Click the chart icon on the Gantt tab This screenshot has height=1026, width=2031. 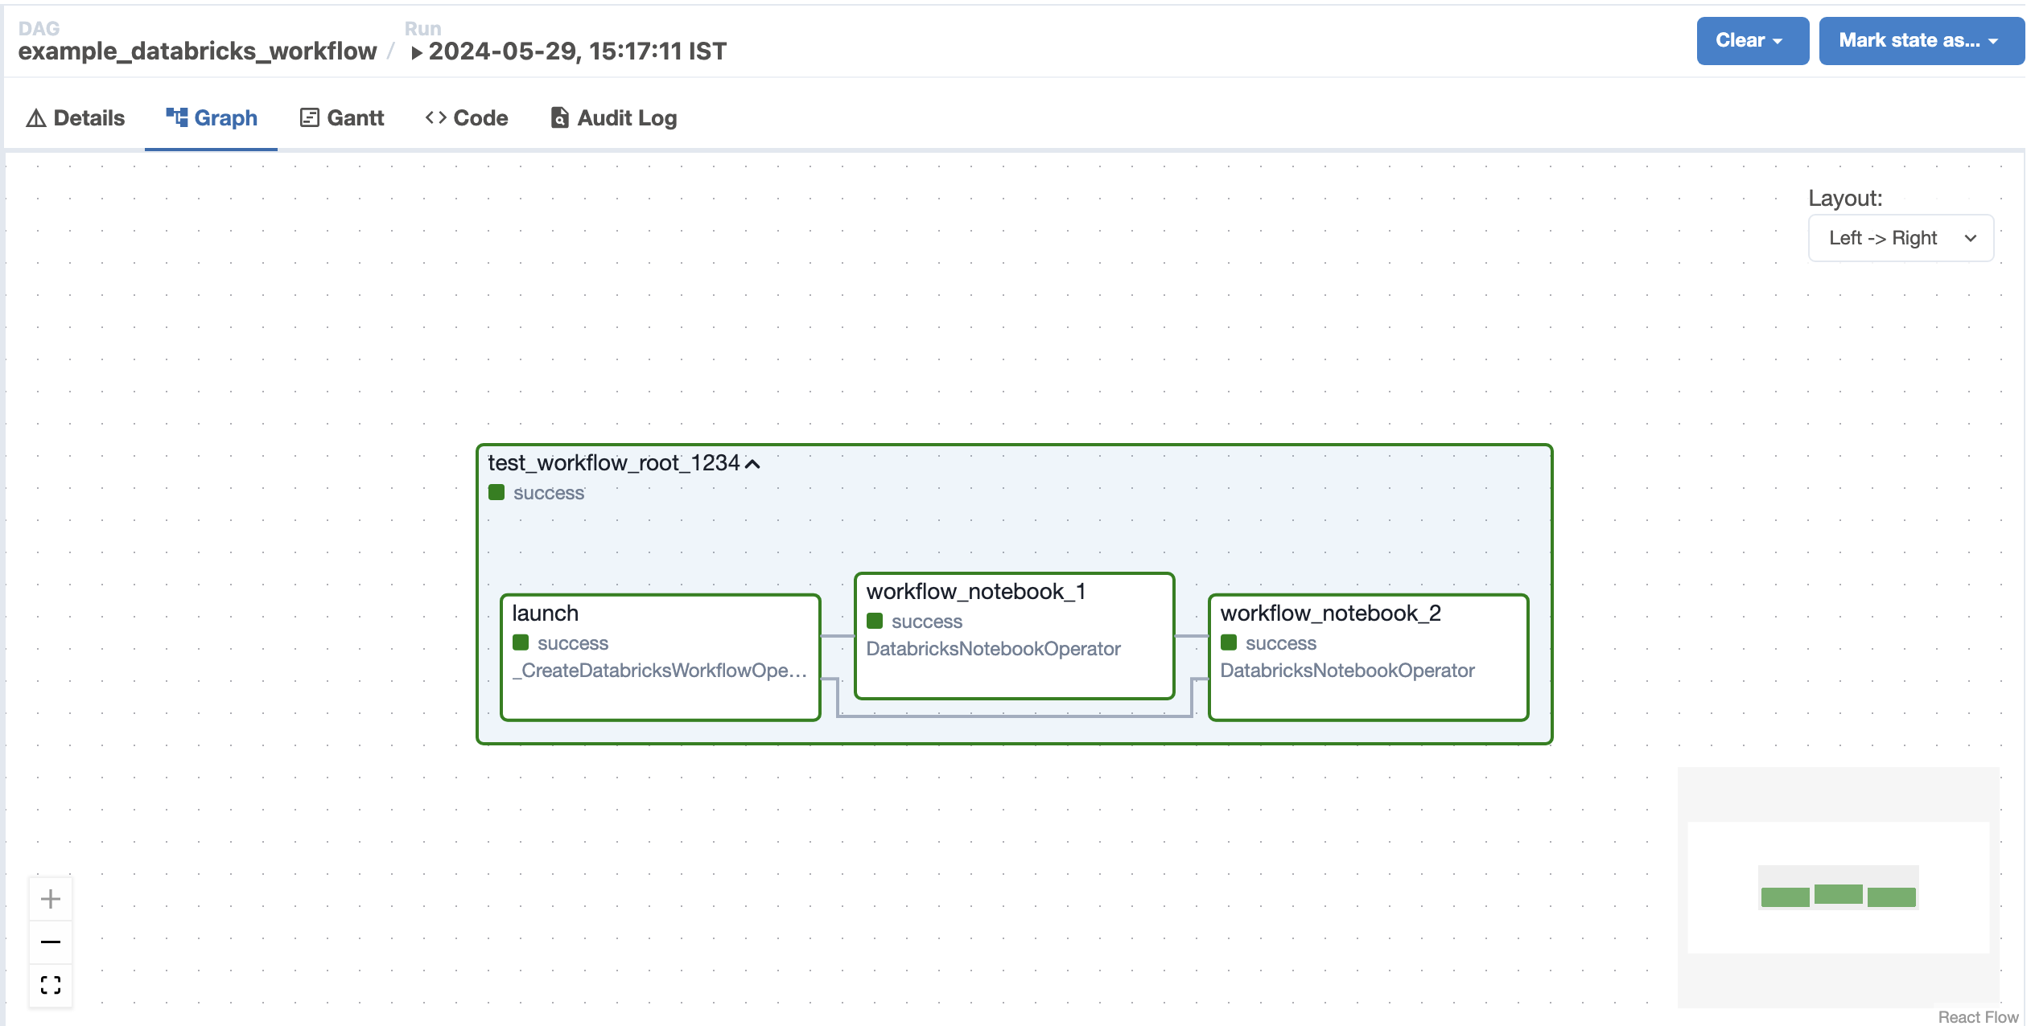[309, 117]
